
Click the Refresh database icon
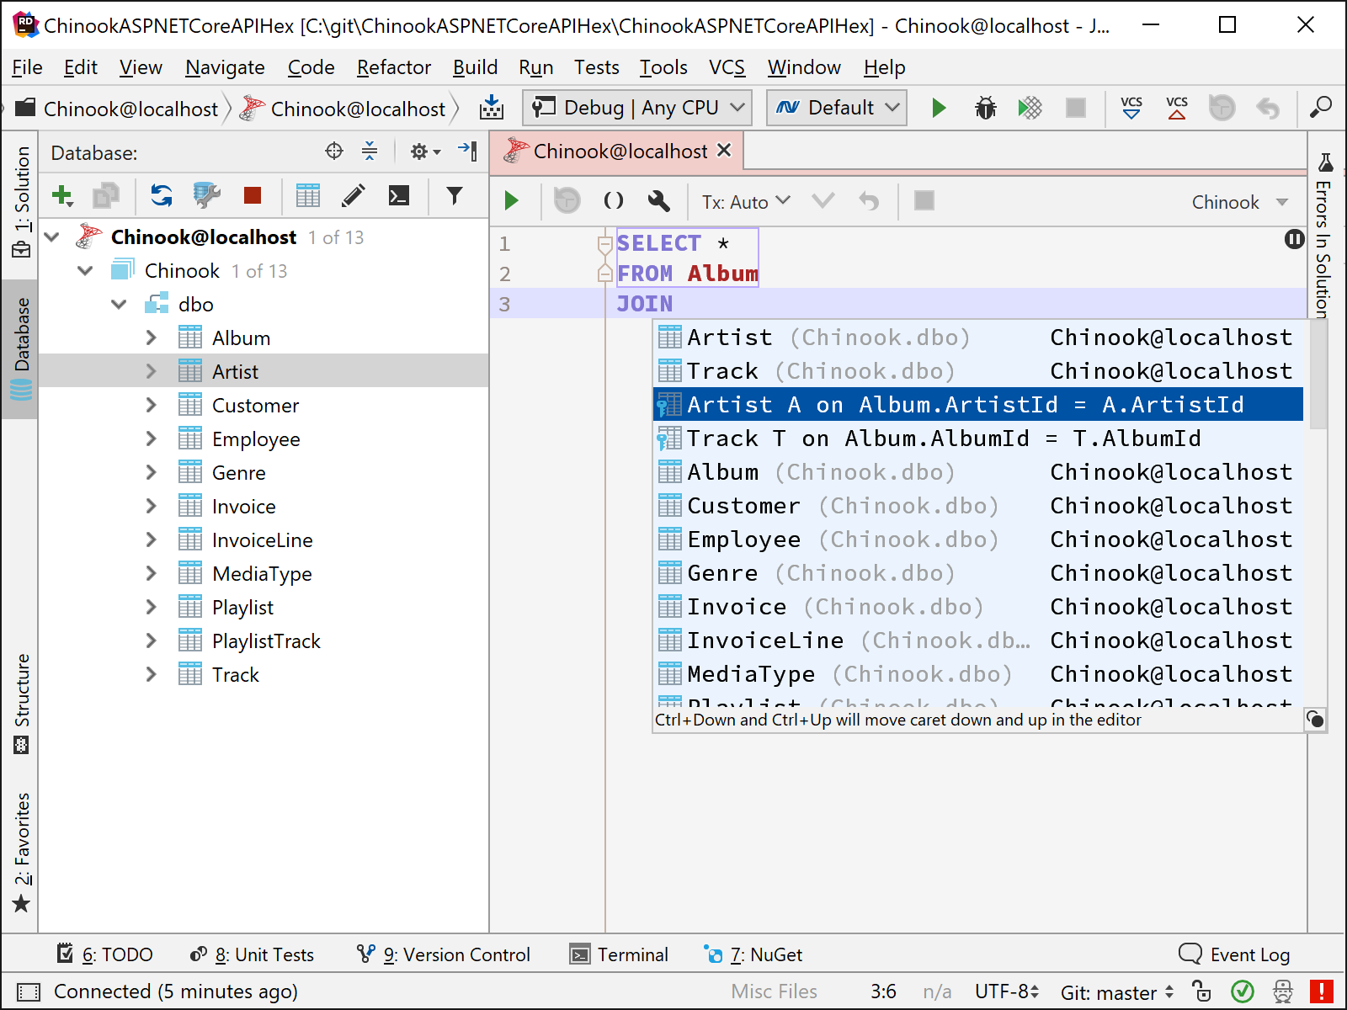tap(162, 196)
